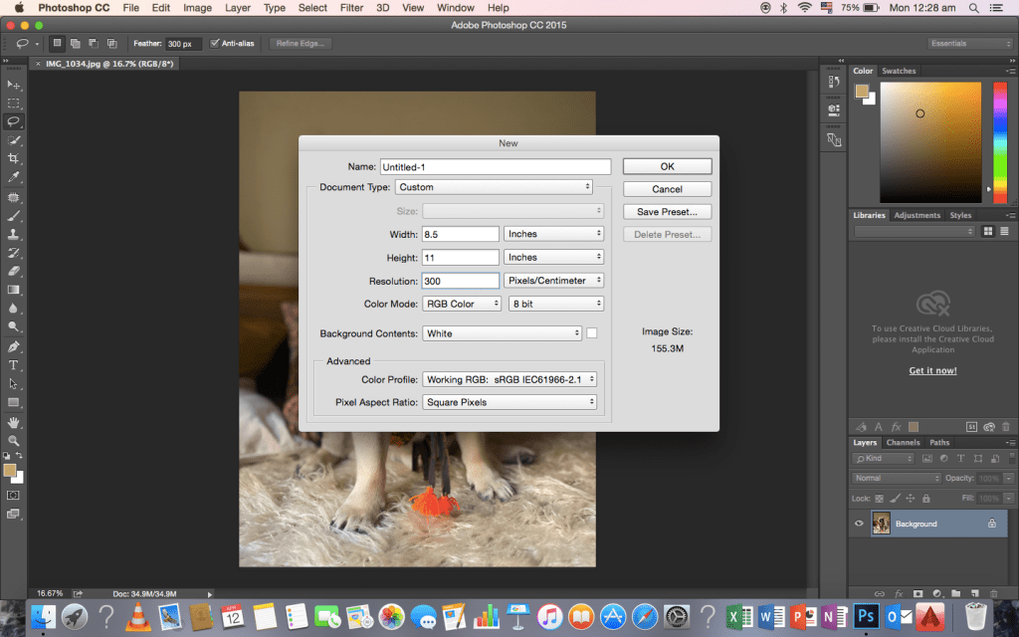Open the Document Type dropdown
This screenshot has height=637, width=1019.
tap(494, 187)
